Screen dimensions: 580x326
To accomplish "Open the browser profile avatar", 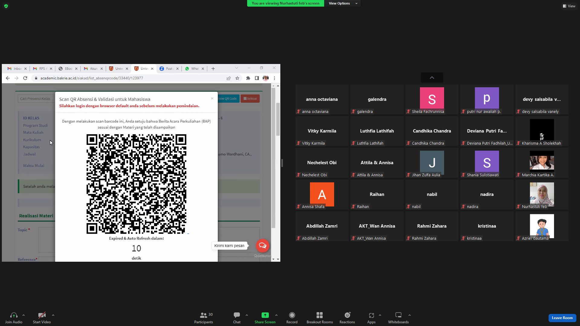I will (x=266, y=78).
